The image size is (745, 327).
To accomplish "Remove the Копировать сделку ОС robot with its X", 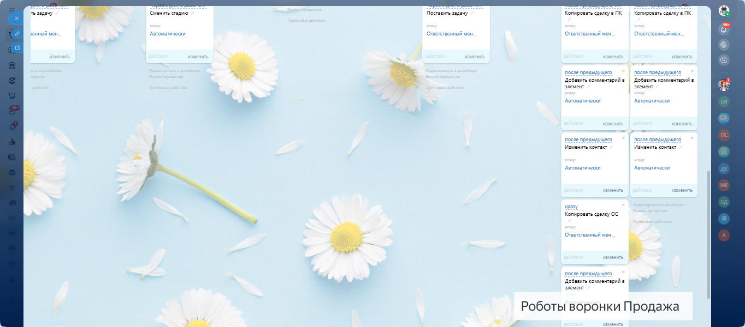I will coord(623,205).
